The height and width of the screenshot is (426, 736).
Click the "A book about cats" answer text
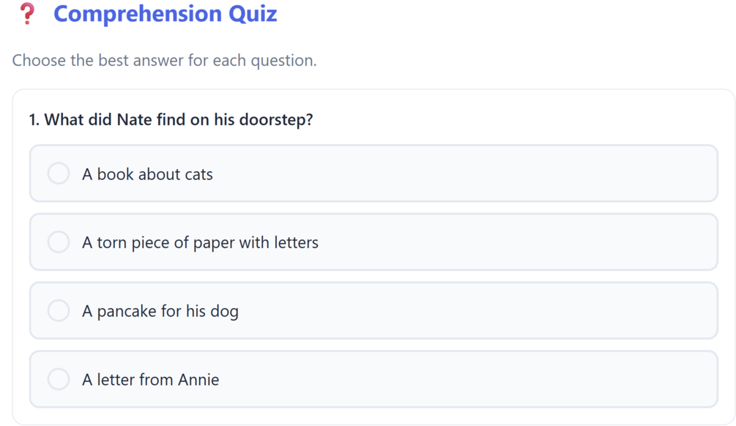[147, 174]
